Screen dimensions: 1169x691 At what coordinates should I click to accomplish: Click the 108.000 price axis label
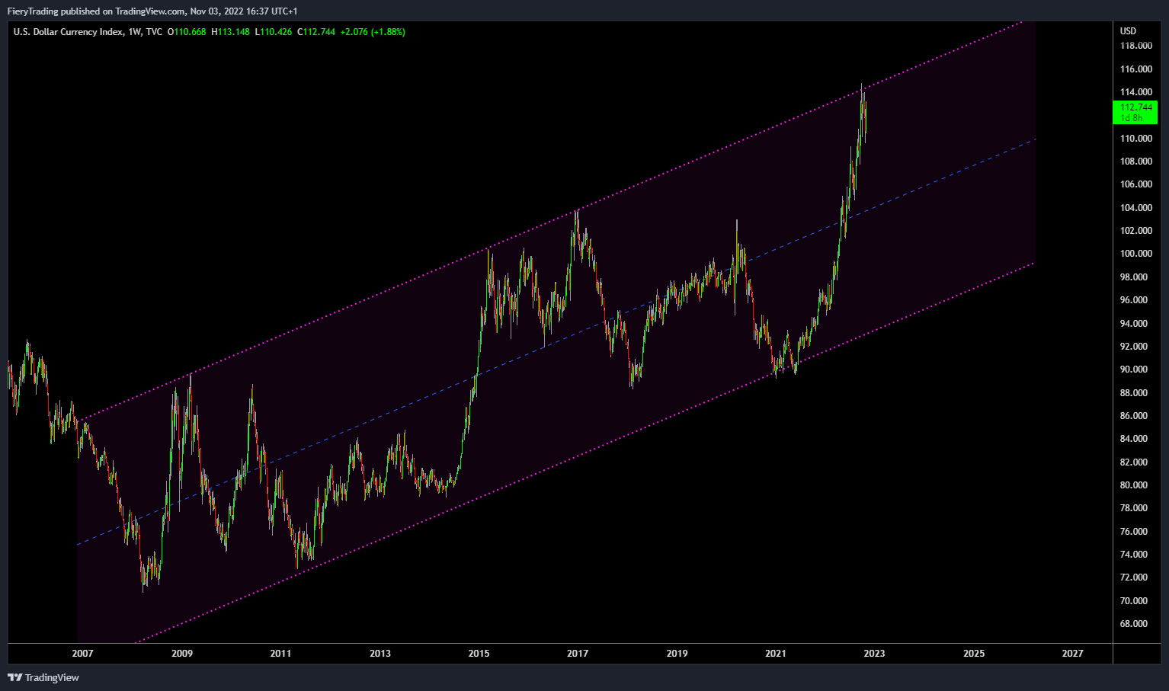(1135, 162)
